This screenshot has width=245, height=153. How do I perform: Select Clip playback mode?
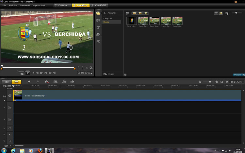tap(22, 74)
